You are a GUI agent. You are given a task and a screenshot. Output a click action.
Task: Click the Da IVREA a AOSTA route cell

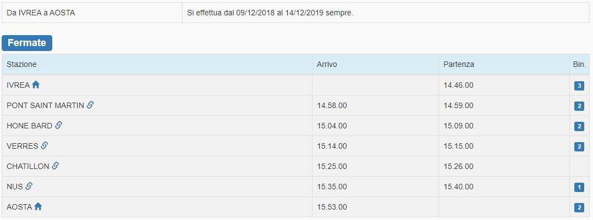pyautogui.click(x=41, y=13)
